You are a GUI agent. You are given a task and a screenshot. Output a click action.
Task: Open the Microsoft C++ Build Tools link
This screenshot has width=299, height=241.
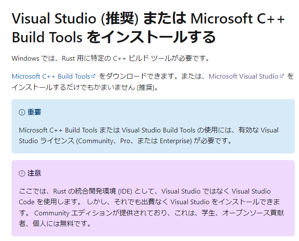pyautogui.click(x=51, y=76)
